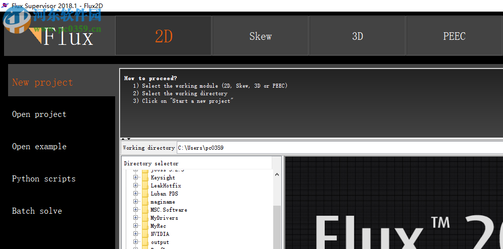Viewport: 503px width, 249px height.
Task: Select 'MyDrivers' in directory tree
Action: (x=164, y=218)
